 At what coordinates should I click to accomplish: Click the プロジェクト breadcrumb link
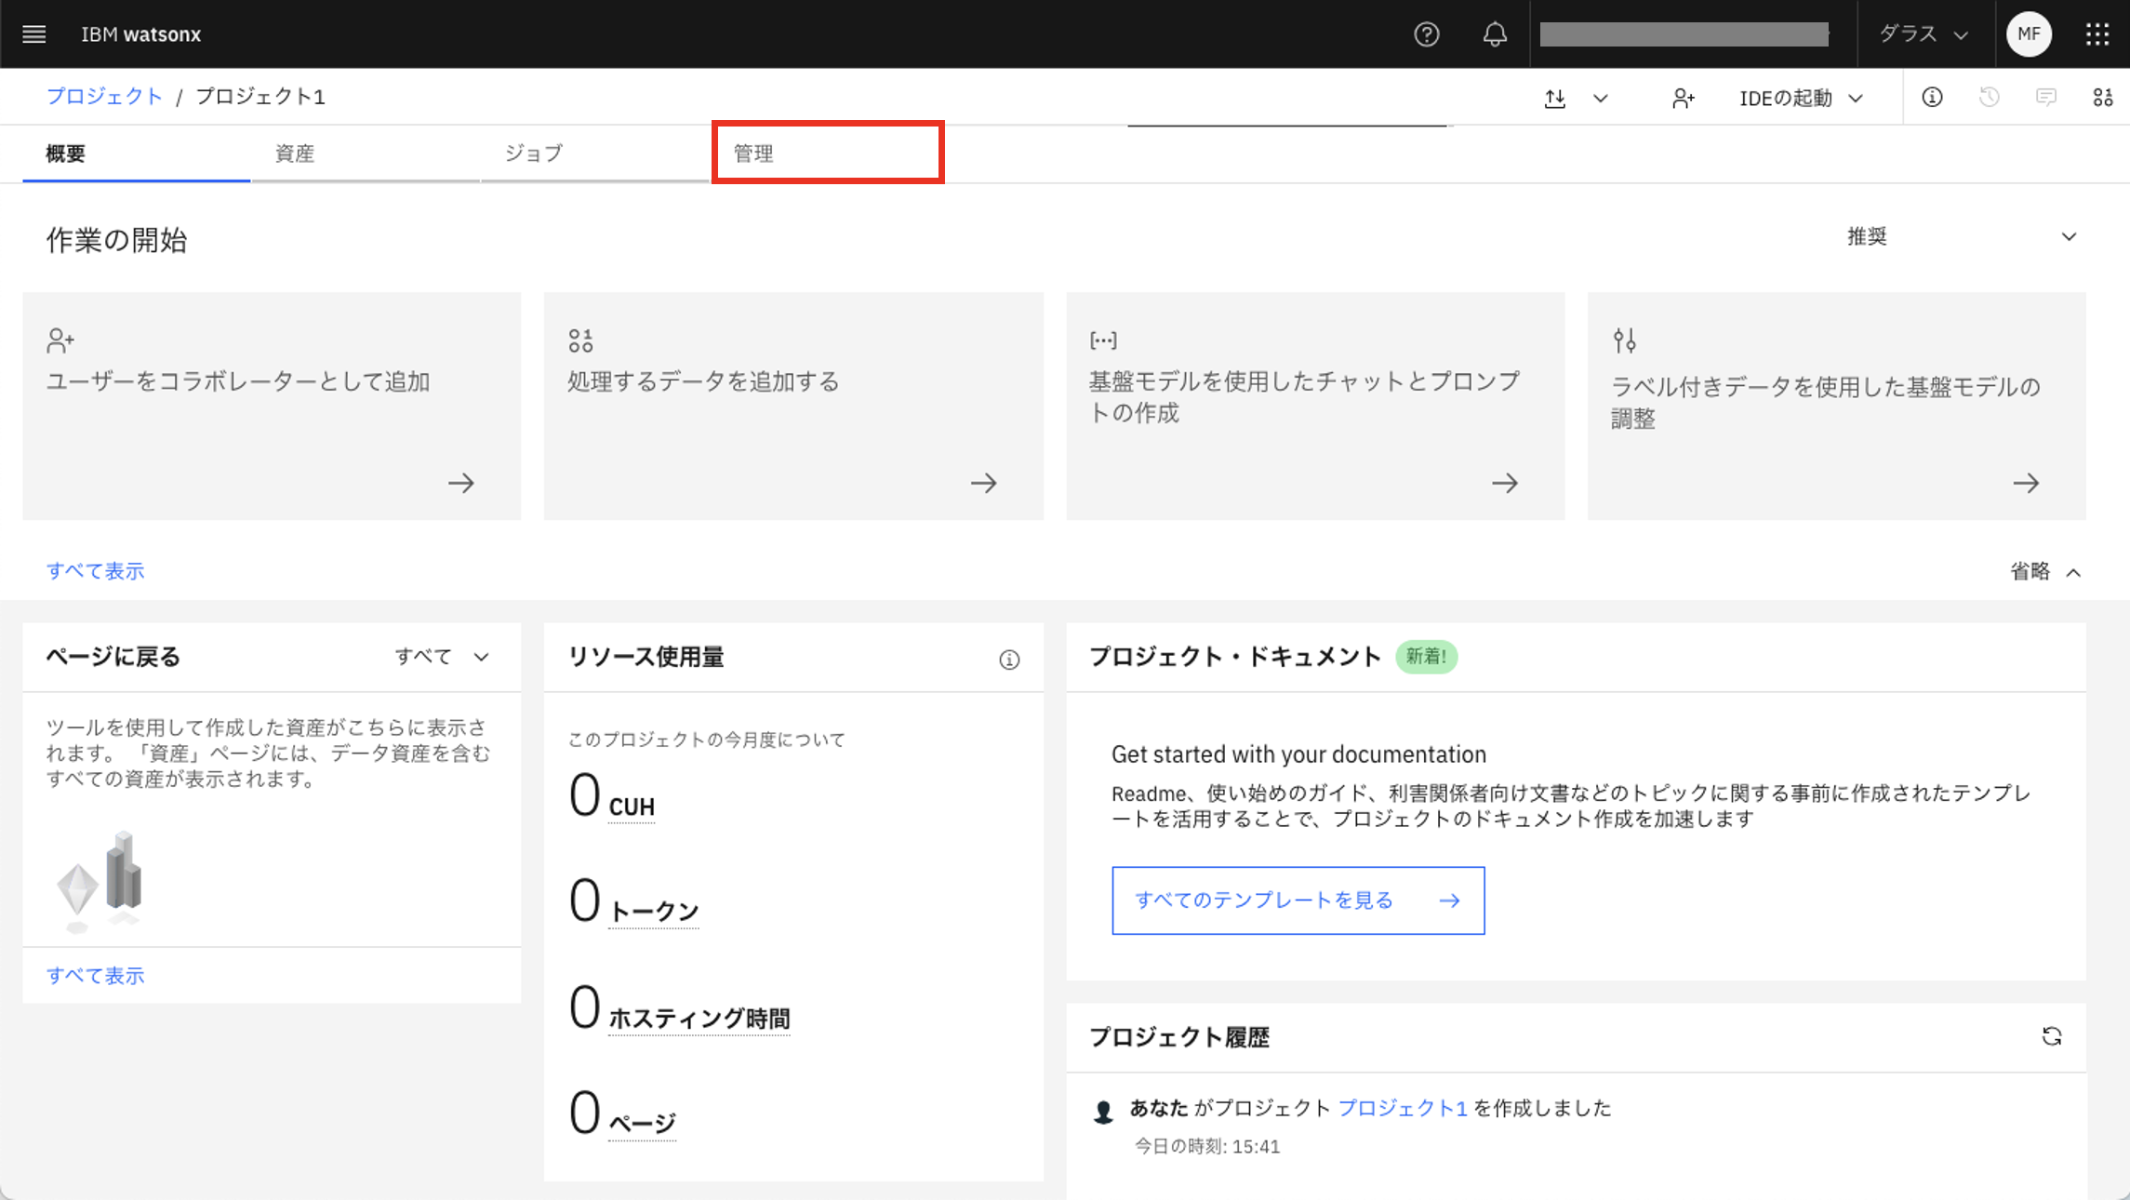(104, 97)
